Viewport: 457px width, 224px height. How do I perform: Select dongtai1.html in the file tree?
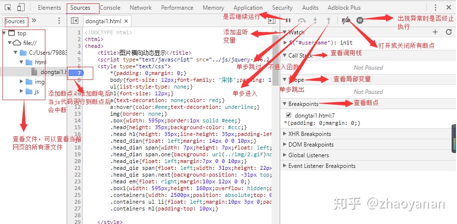(53, 72)
